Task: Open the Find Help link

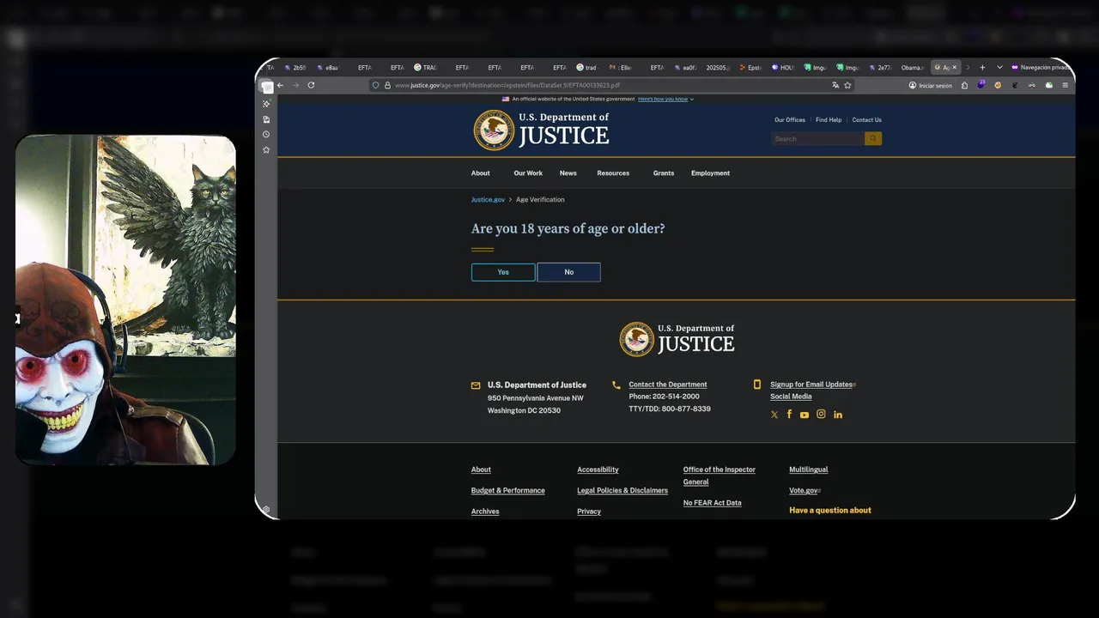Action: coord(829,120)
